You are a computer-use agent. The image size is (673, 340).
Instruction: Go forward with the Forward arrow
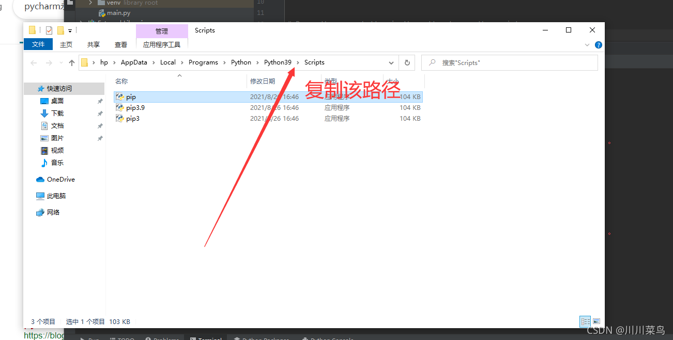pyautogui.click(x=49, y=62)
